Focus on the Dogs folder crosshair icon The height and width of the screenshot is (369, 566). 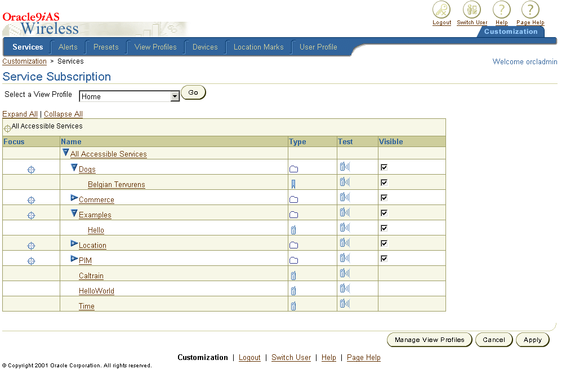[x=32, y=170]
